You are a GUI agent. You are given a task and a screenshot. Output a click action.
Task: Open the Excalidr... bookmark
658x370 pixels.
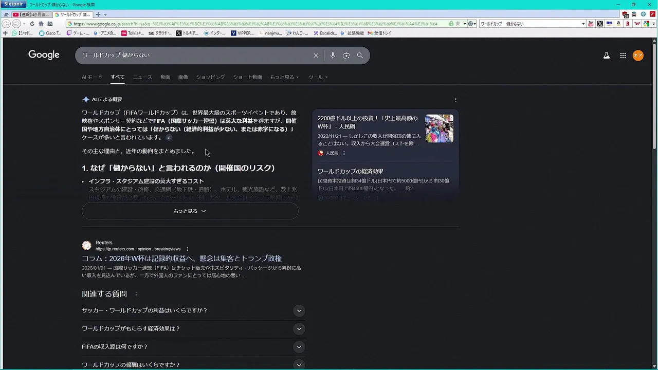pos(325,33)
